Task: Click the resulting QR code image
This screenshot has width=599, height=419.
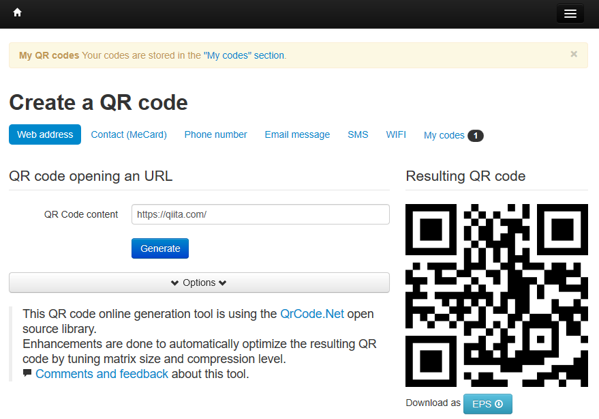Action: (497, 295)
